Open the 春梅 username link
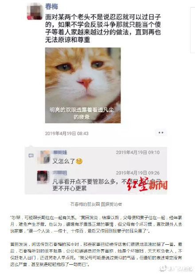The height and width of the screenshot is (274, 195). (x=51, y=7)
